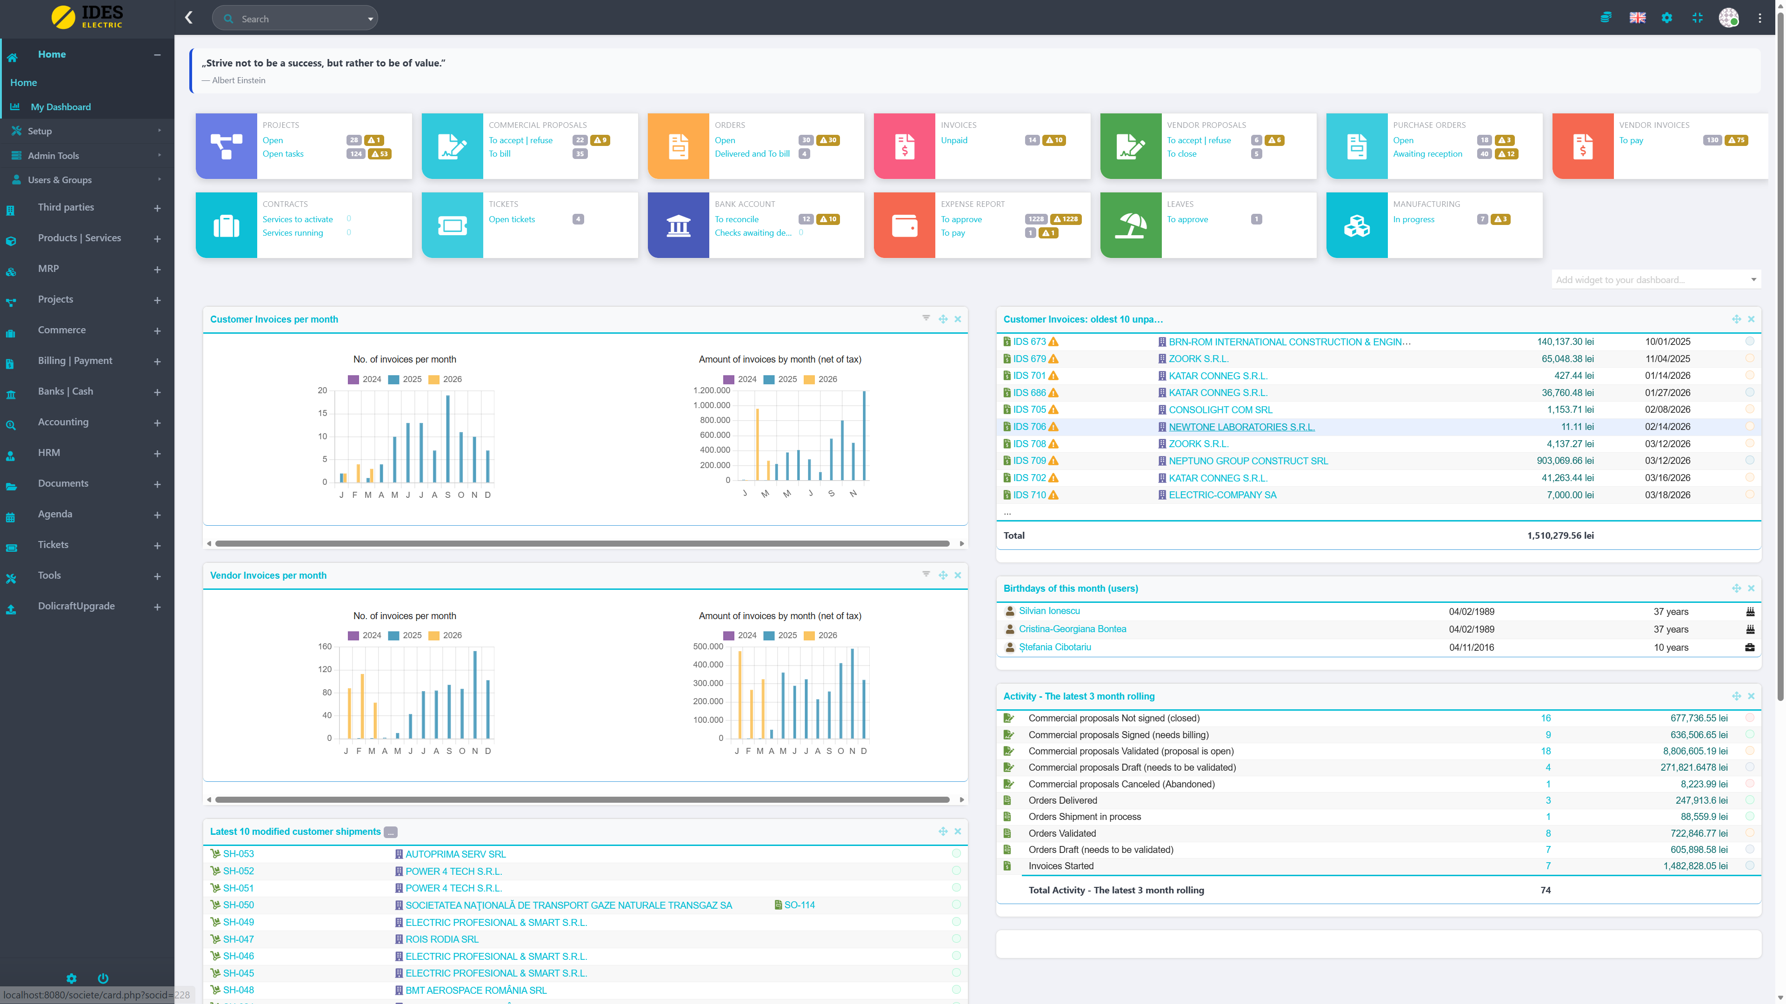The height and width of the screenshot is (1004, 1786).
Task: Click the back arrow in top bar
Action: click(188, 18)
